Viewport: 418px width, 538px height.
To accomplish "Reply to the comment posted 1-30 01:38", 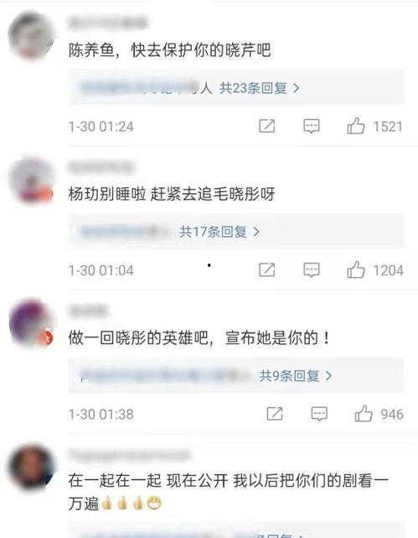I will (319, 414).
